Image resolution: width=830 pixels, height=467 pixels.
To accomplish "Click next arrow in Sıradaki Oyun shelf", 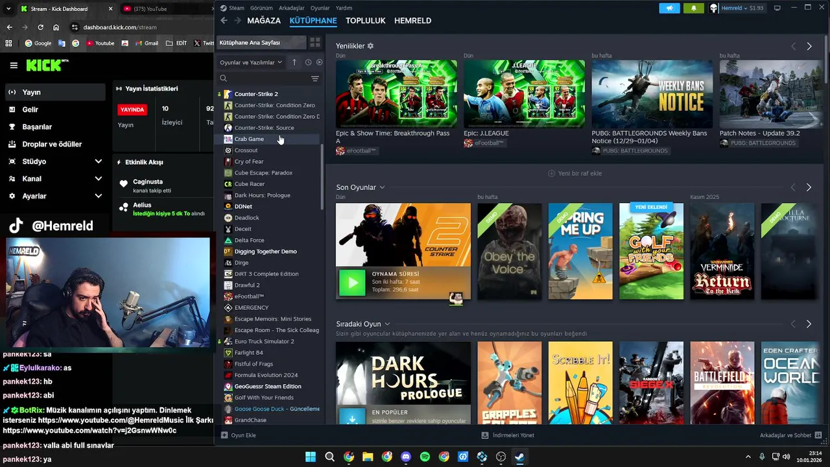I will tap(809, 324).
